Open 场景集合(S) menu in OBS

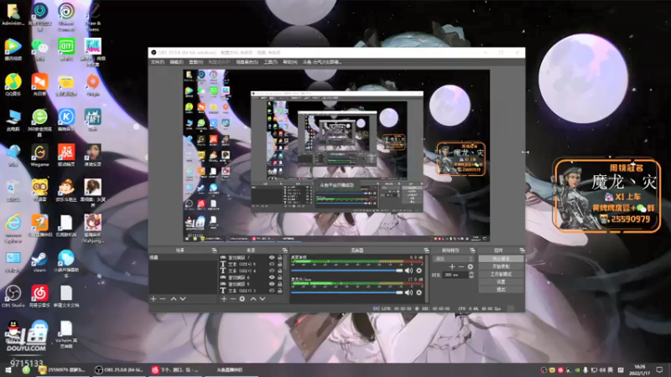[x=247, y=62]
